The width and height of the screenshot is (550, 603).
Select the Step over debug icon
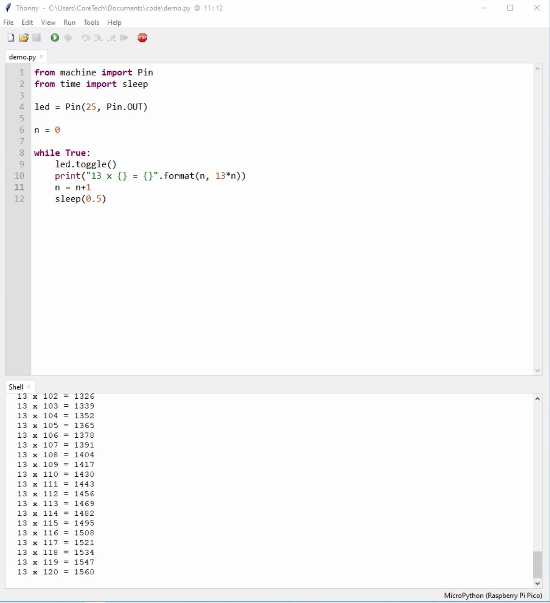click(85, 38)
